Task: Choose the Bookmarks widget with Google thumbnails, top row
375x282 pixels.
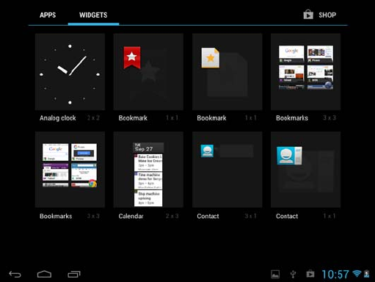Action: coord(305,72)
